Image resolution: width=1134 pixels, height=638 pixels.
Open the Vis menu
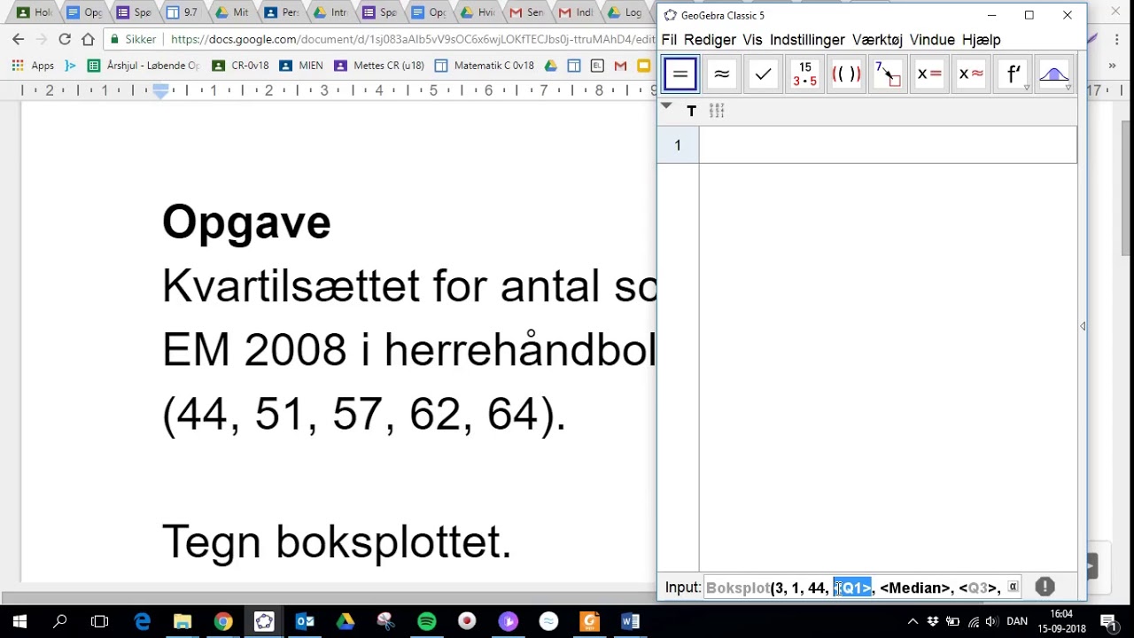pyautogui.click(x=752, y=40)
